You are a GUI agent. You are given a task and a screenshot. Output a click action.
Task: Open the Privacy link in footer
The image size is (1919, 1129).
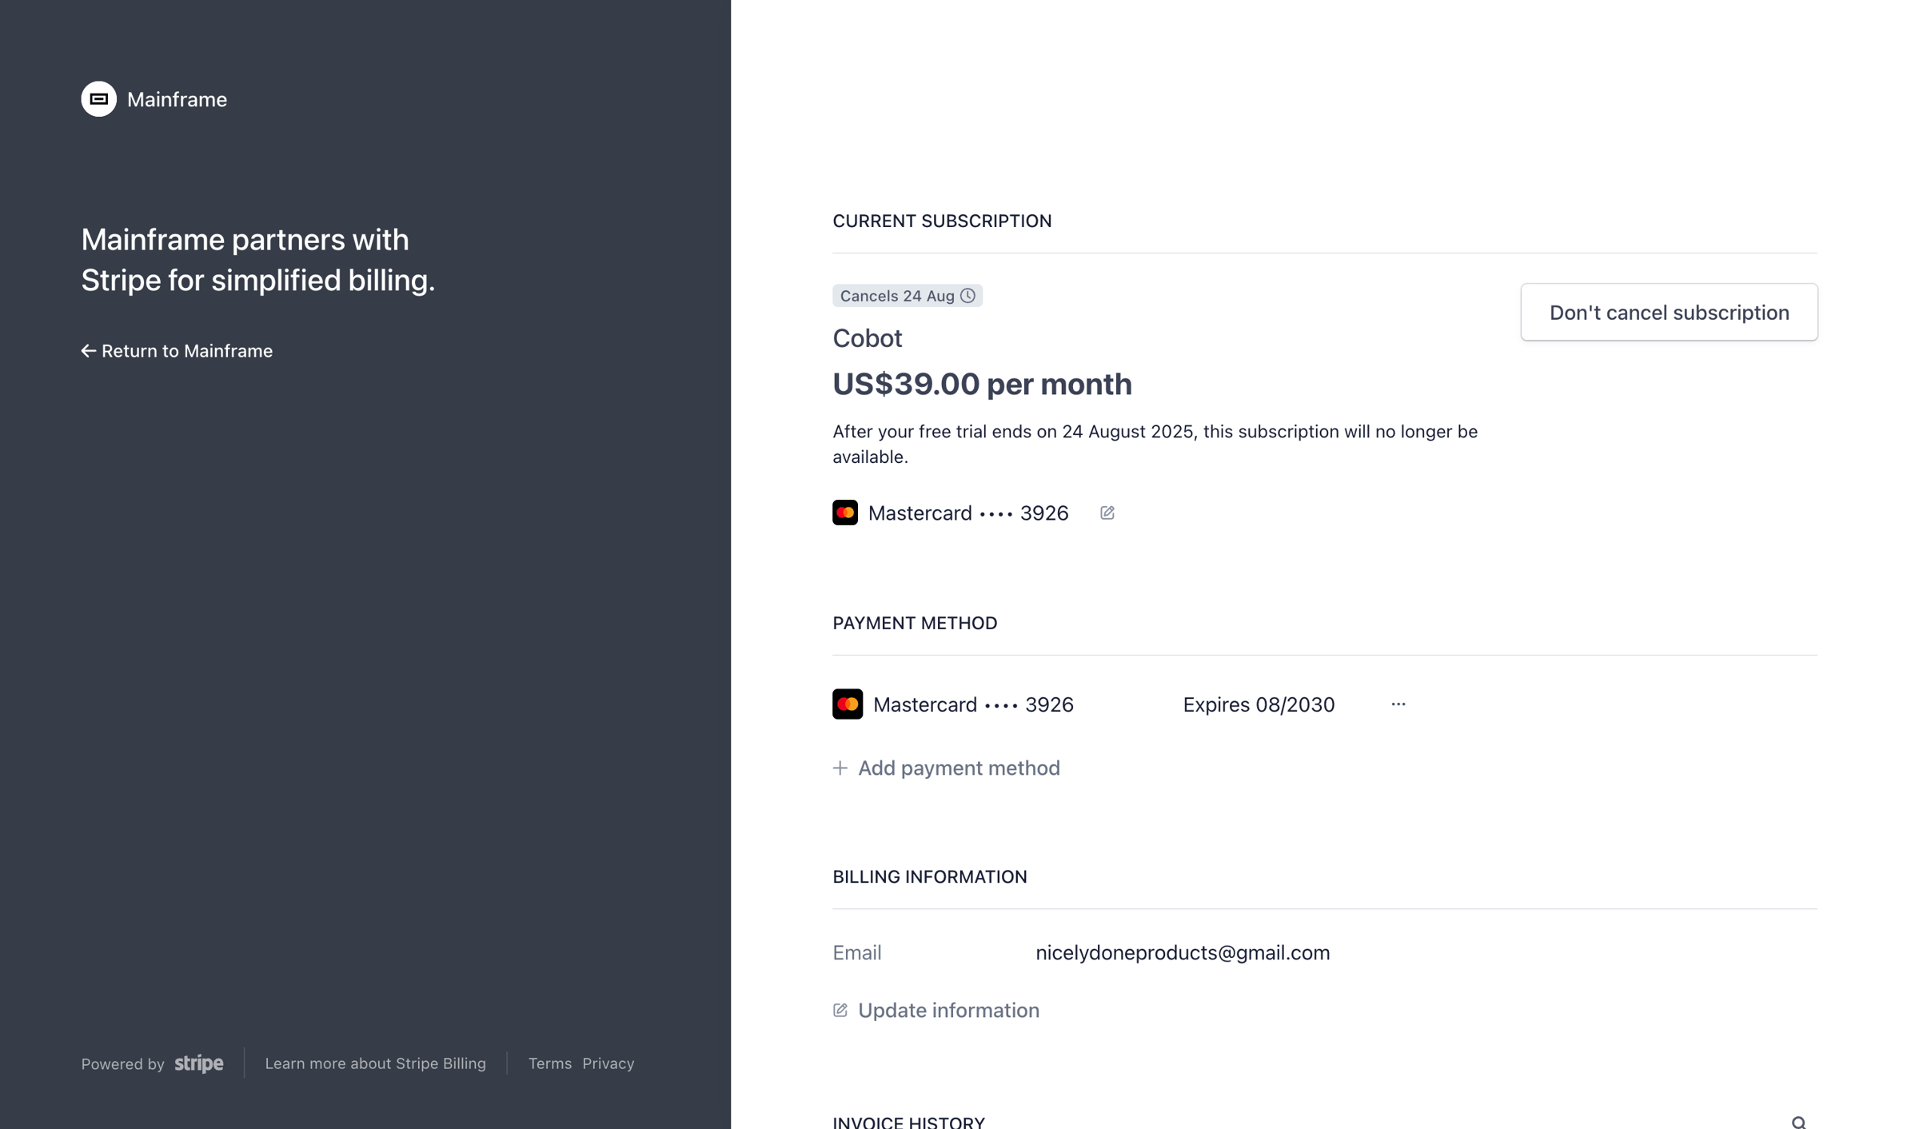tap(608, 1063)
